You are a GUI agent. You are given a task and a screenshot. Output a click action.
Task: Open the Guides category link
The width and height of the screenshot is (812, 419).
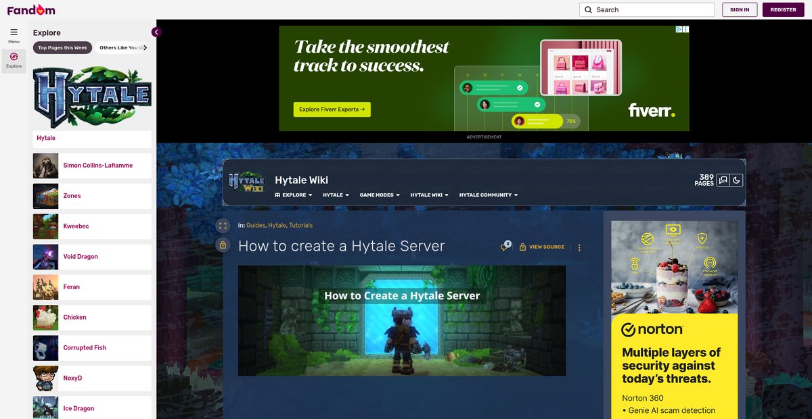[x=256, y=226]
